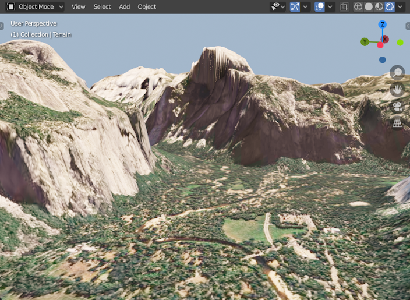Open the Object Mode dropdown
Screen dimensions: 410x300
(x=35, y=6)
